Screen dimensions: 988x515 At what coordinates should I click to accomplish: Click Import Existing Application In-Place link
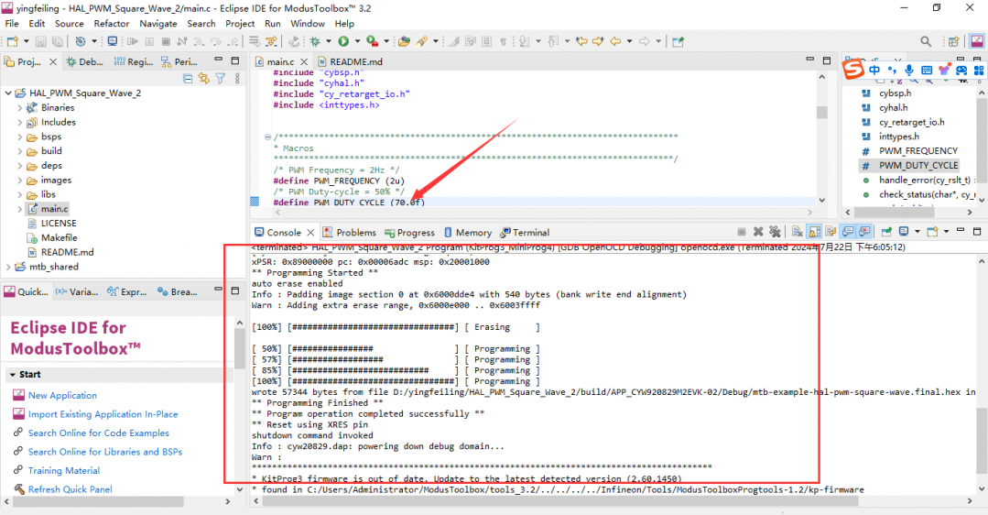coord(103,414)
